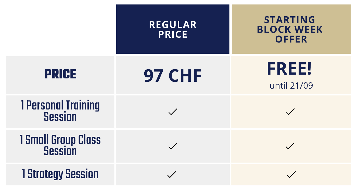
Task: Click the Regular Price checkmark for Small Group Class
Action: (173, 146)
